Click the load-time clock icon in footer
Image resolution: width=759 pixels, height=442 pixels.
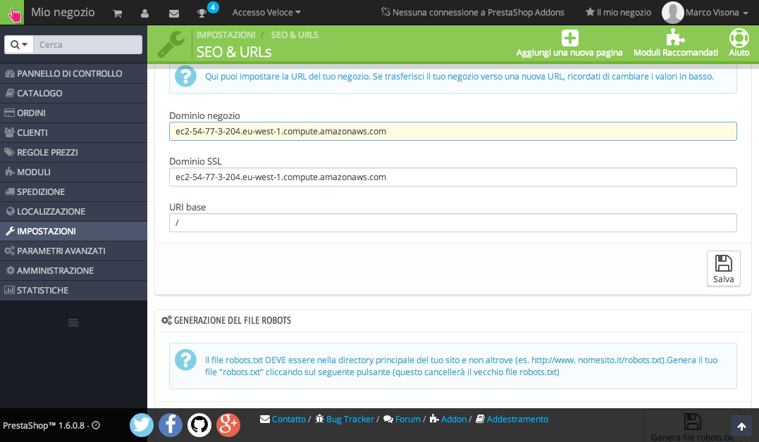96,425
